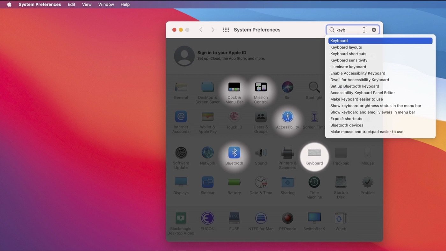This screenshot has height=251, width=446.
Task: Open Software Update preferences
Action: click(x=181, y=153)
